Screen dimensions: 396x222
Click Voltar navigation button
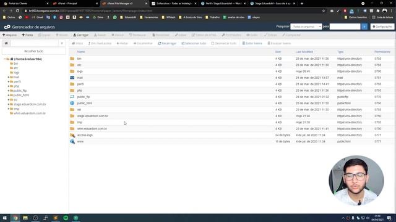pyautogui.click(x=123, y=43)
